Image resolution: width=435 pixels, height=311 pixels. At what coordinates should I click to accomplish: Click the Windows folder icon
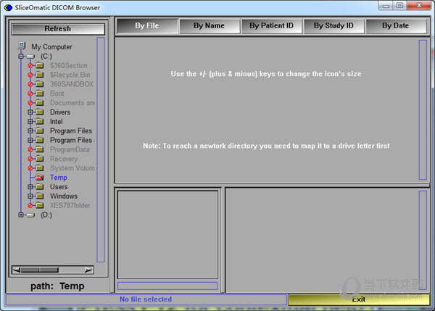[40, 196]
